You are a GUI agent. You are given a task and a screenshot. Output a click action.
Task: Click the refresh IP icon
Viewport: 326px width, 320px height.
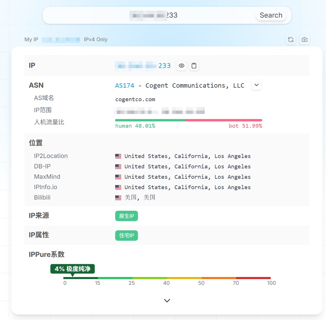[290, 40]
